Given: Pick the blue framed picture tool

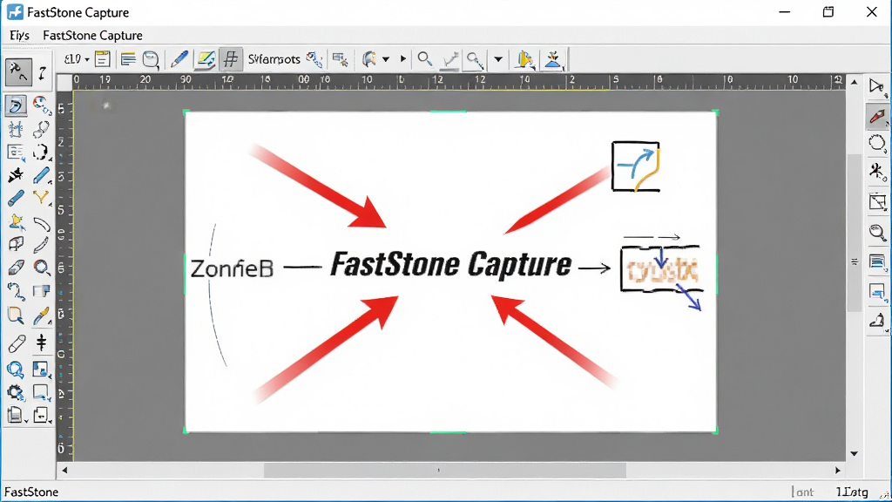Looking at the screenshot, I should coord(41,370).
